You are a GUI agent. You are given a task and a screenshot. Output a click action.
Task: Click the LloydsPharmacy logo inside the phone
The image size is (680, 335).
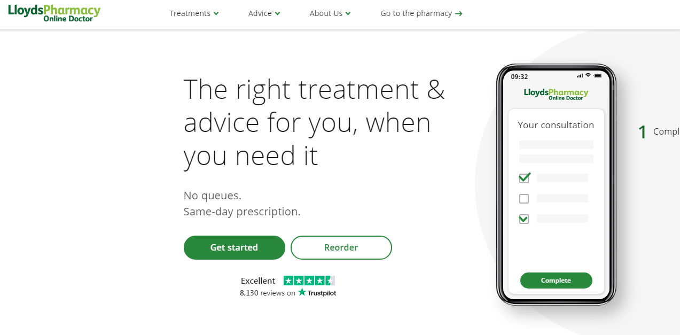pos(556,94)
